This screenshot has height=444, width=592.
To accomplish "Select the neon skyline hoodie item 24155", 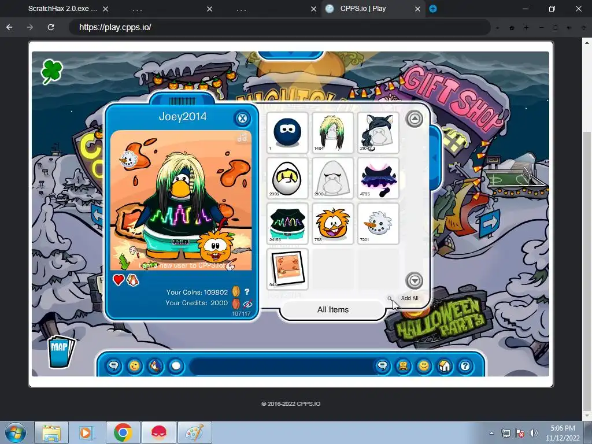I will click(x=287, y=224).
